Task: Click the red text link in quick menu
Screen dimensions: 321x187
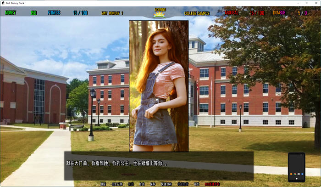Action: (x=212, y=184)
